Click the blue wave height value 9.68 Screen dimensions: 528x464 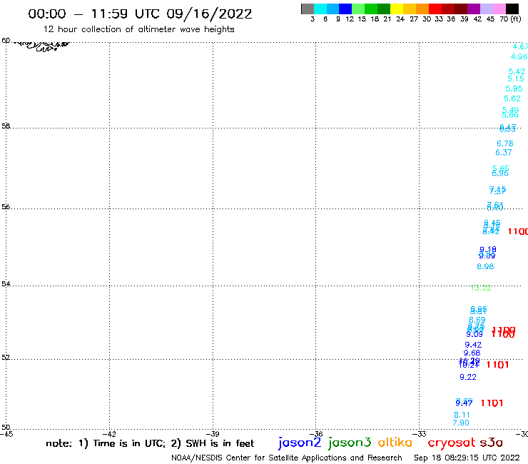[472, 353]
